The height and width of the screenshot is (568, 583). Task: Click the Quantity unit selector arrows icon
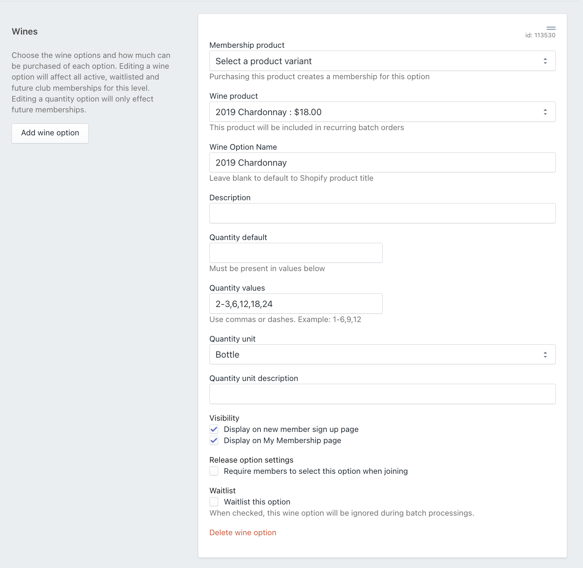pyautogui.click(x=545, y=354)
